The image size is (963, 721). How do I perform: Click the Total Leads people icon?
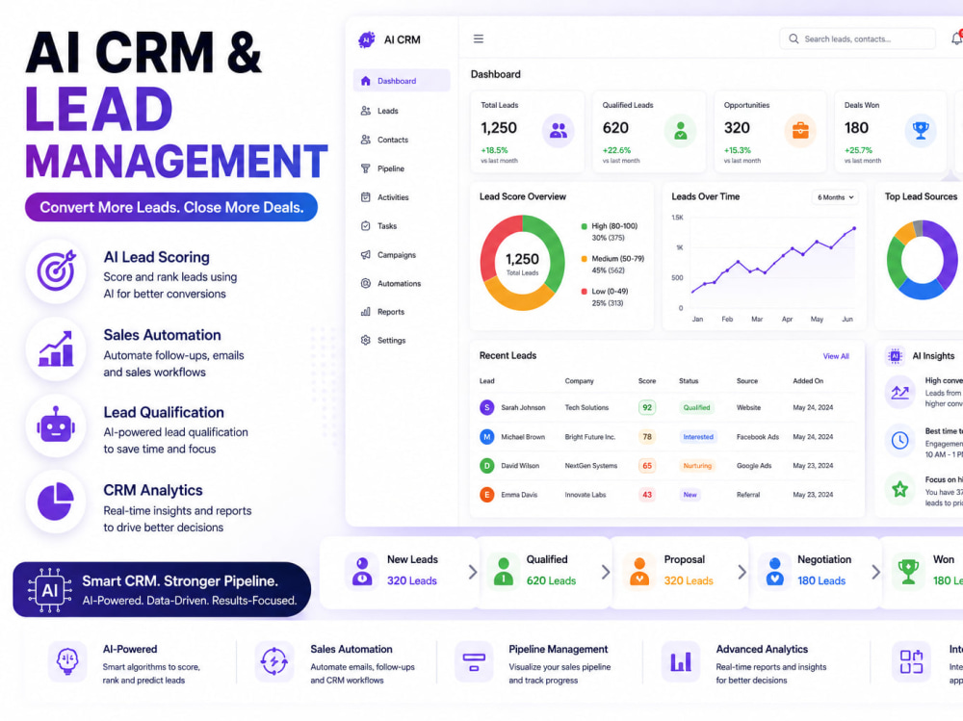point(559,130)
